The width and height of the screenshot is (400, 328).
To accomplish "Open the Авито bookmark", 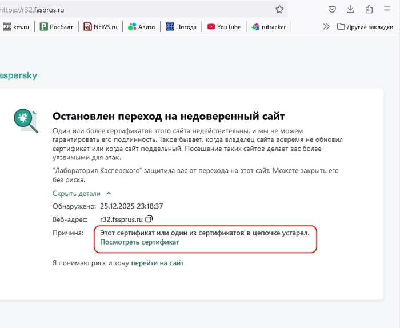I will point(141,27).
